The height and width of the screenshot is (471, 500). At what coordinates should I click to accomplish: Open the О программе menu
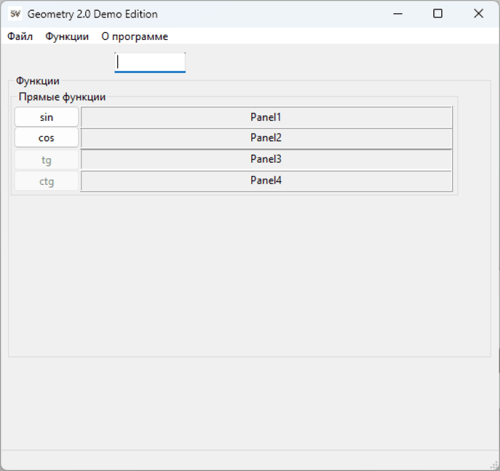click(x=135, y=37)
